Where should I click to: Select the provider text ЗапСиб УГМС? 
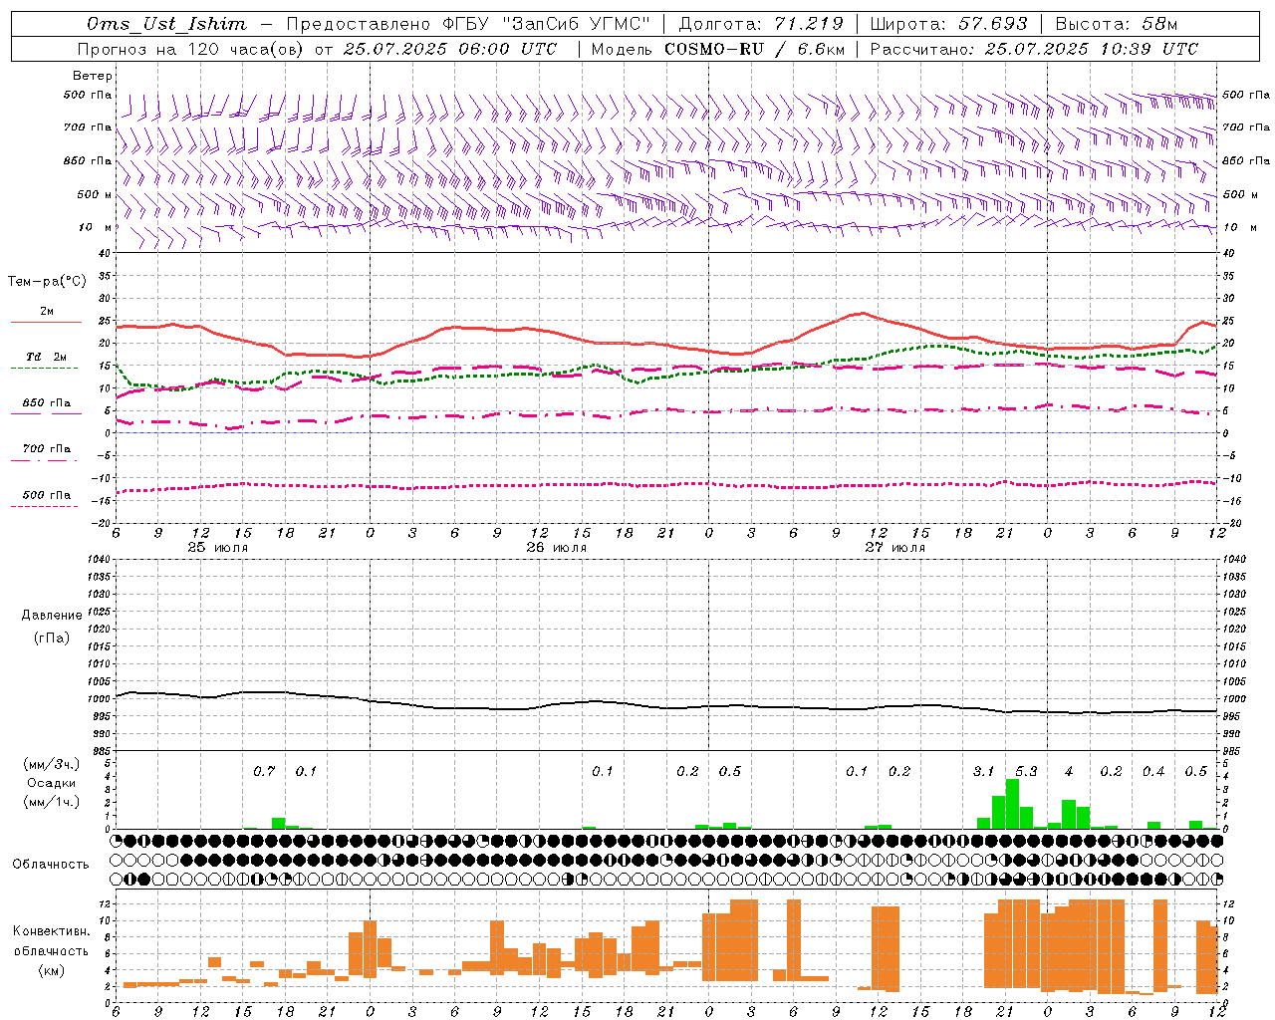578,24
